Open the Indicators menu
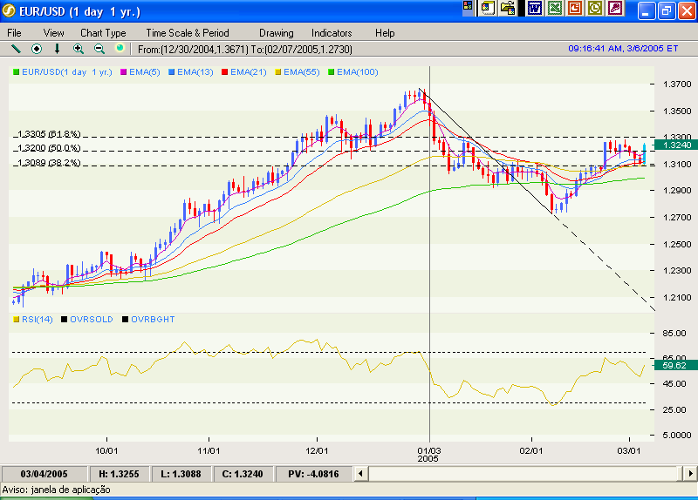 [332, 33]
